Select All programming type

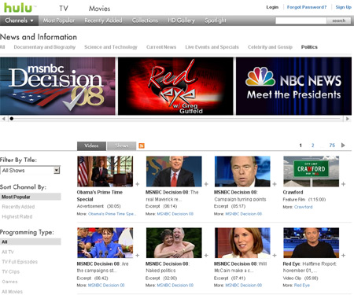coord(31,242)
